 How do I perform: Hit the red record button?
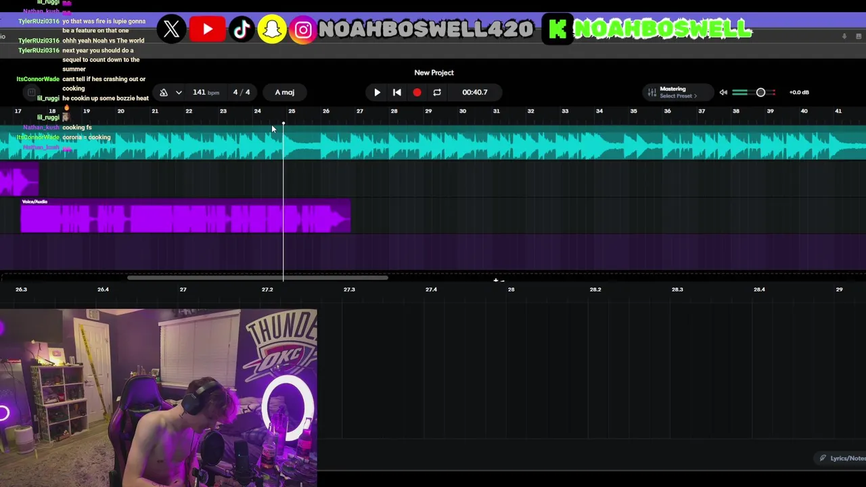[x=417, y=93]
